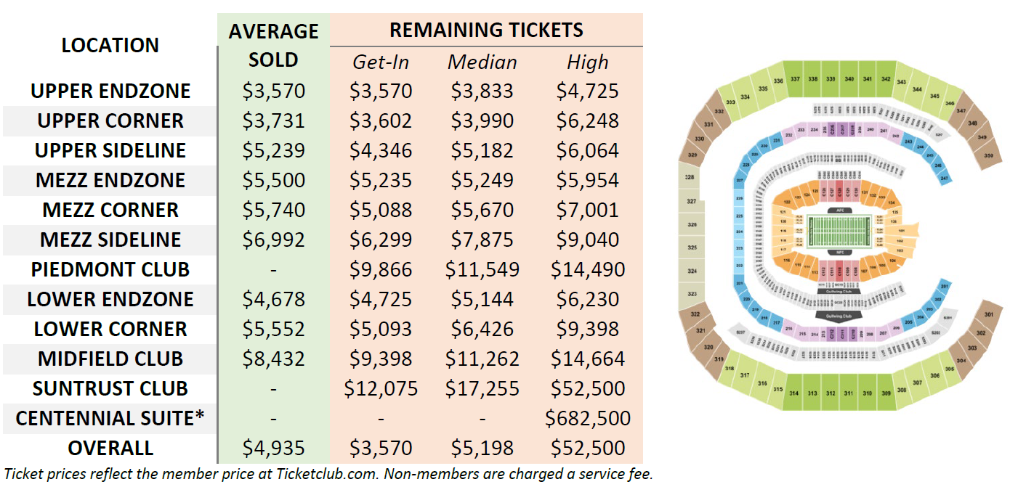The height and width of the screenshot is (495, 1010).
Task: Click the AVERAGE SOLD column header
Action: (273, 45)
